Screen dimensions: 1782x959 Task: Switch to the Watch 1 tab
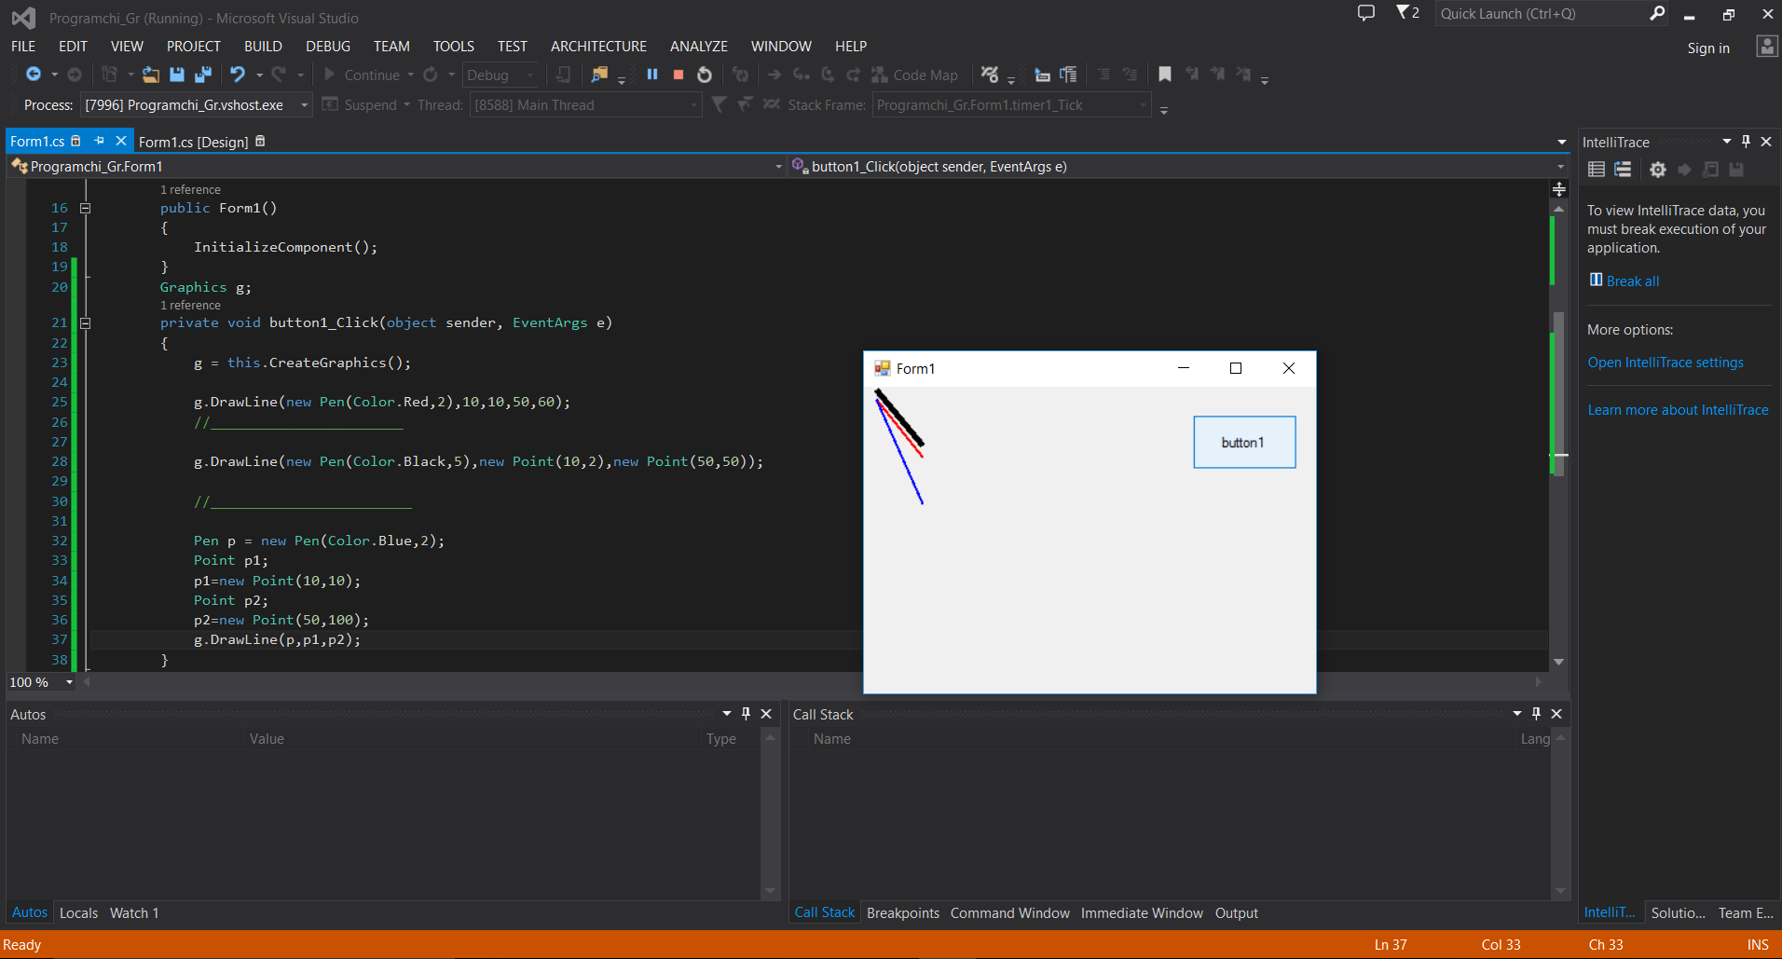pos(134,913)
